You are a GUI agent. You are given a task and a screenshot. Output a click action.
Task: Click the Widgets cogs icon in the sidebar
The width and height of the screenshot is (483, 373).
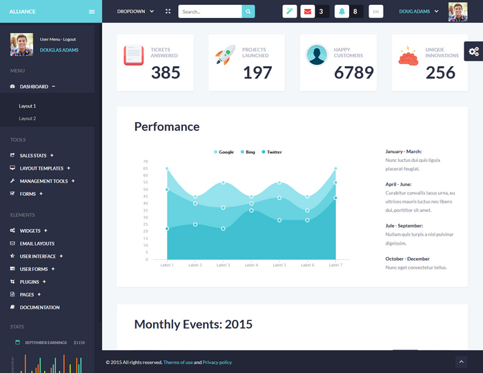12,230
